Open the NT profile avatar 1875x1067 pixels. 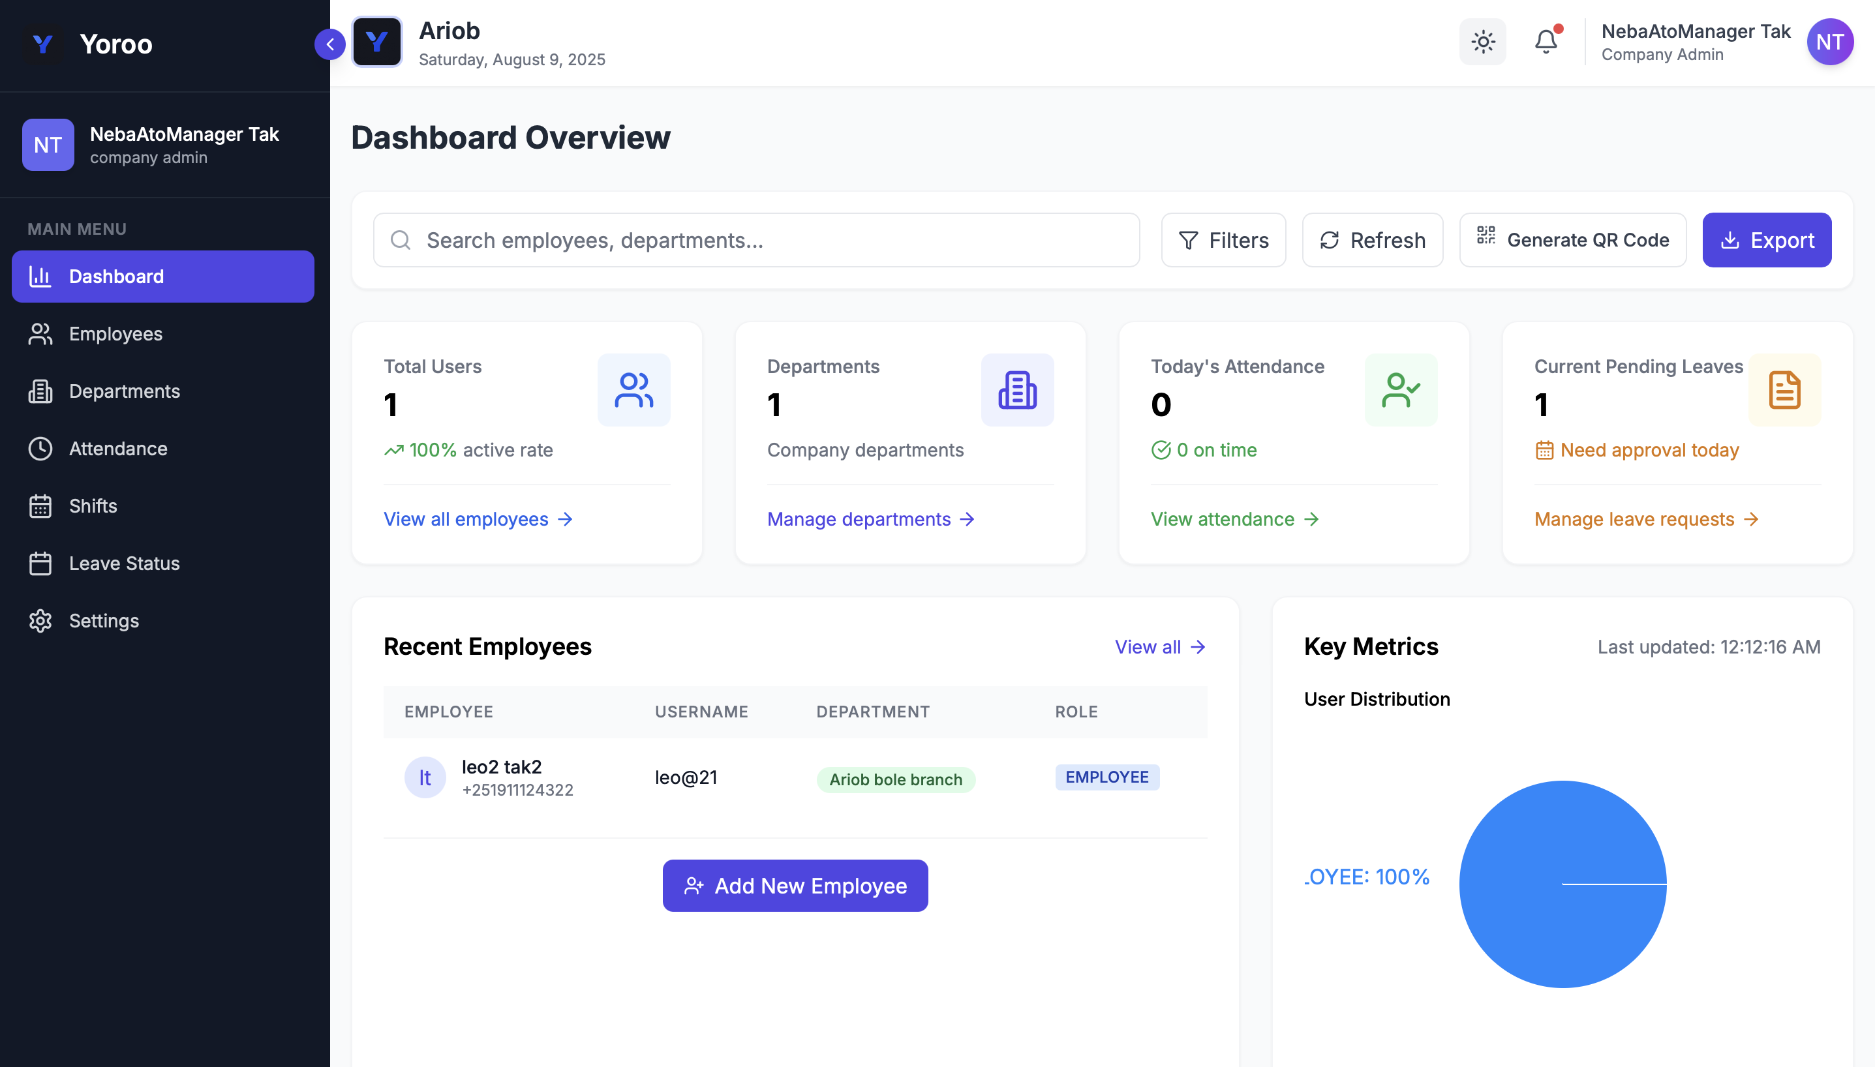coord(1829,42)
